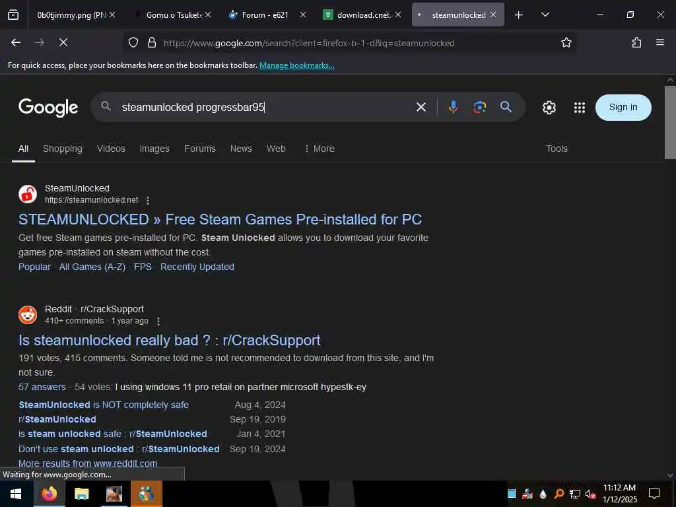676x507 pixels.
Task: Search by image with Google Lens
Action: click(x=479, y=107)
